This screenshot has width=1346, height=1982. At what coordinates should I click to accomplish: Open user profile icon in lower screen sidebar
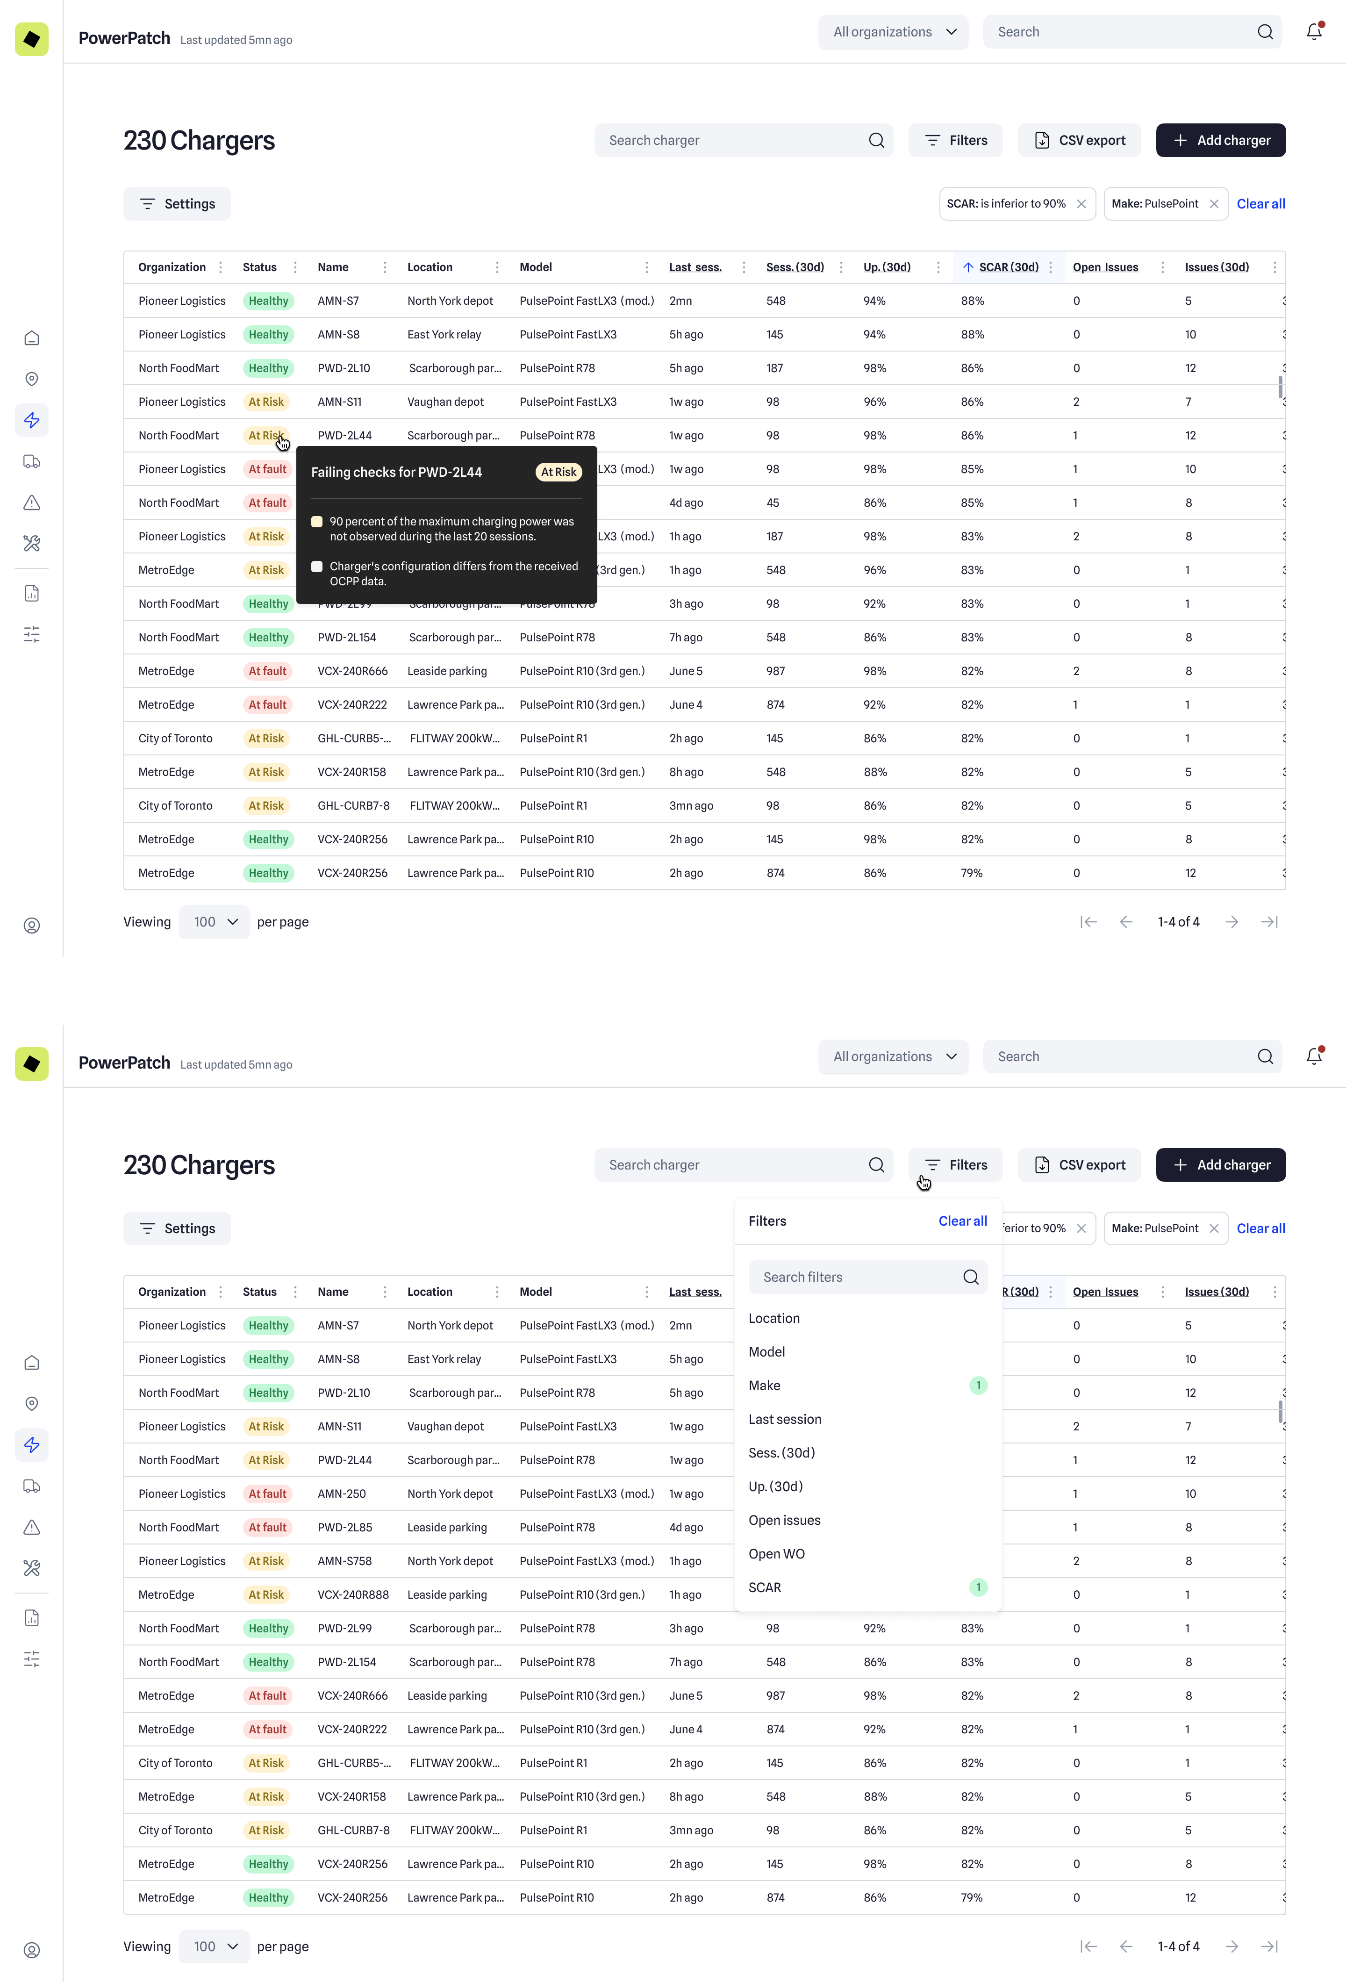coord(31,1950)
